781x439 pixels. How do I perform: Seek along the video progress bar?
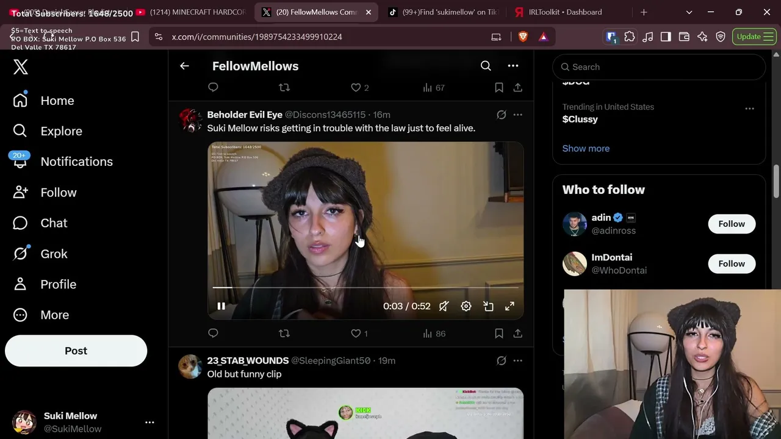point(365,287)
